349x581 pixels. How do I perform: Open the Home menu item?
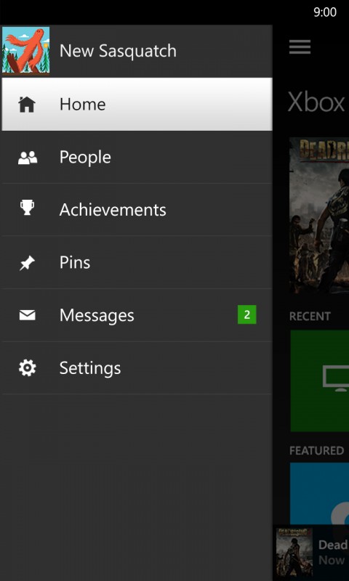tap(137, 104)
